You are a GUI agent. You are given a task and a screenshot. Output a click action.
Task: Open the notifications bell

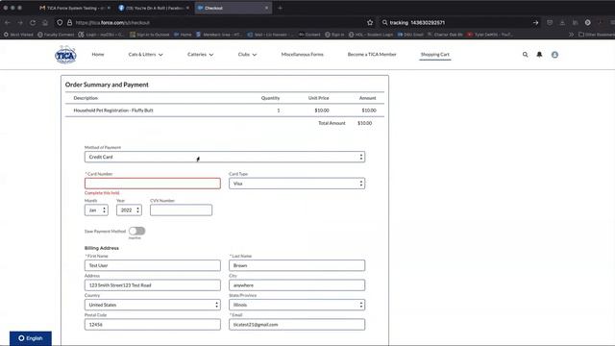pyautogui.click(x=539, y=55)
